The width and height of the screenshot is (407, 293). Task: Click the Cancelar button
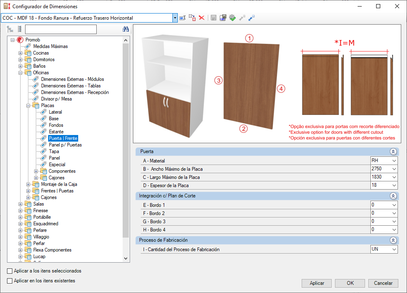383,283
